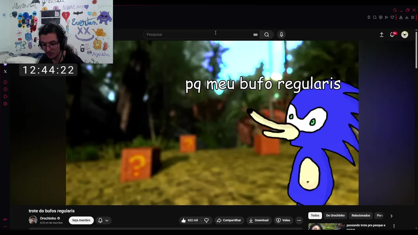Show more filter chips with right arrow
418x235 pixels.
[x=391, y=216]
